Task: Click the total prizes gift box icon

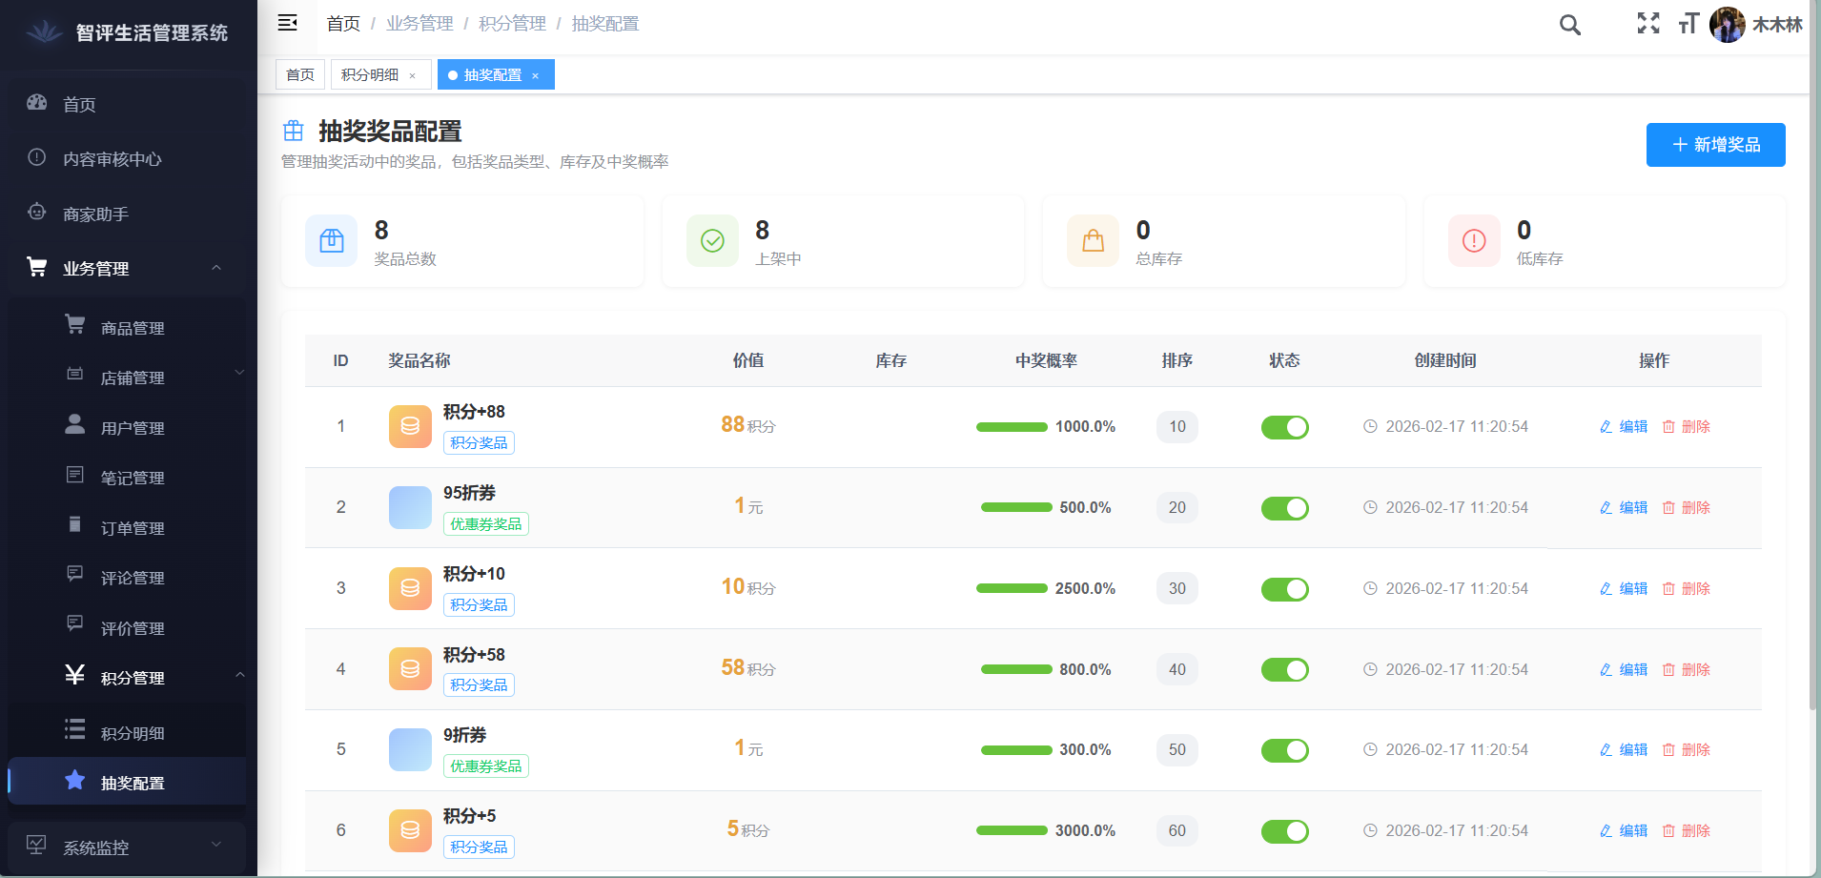Action: pyautogui.click(x=331, y=241)
